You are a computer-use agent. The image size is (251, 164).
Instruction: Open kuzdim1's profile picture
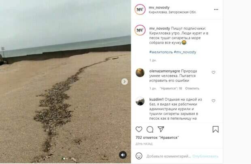click(x=140, y=101)
